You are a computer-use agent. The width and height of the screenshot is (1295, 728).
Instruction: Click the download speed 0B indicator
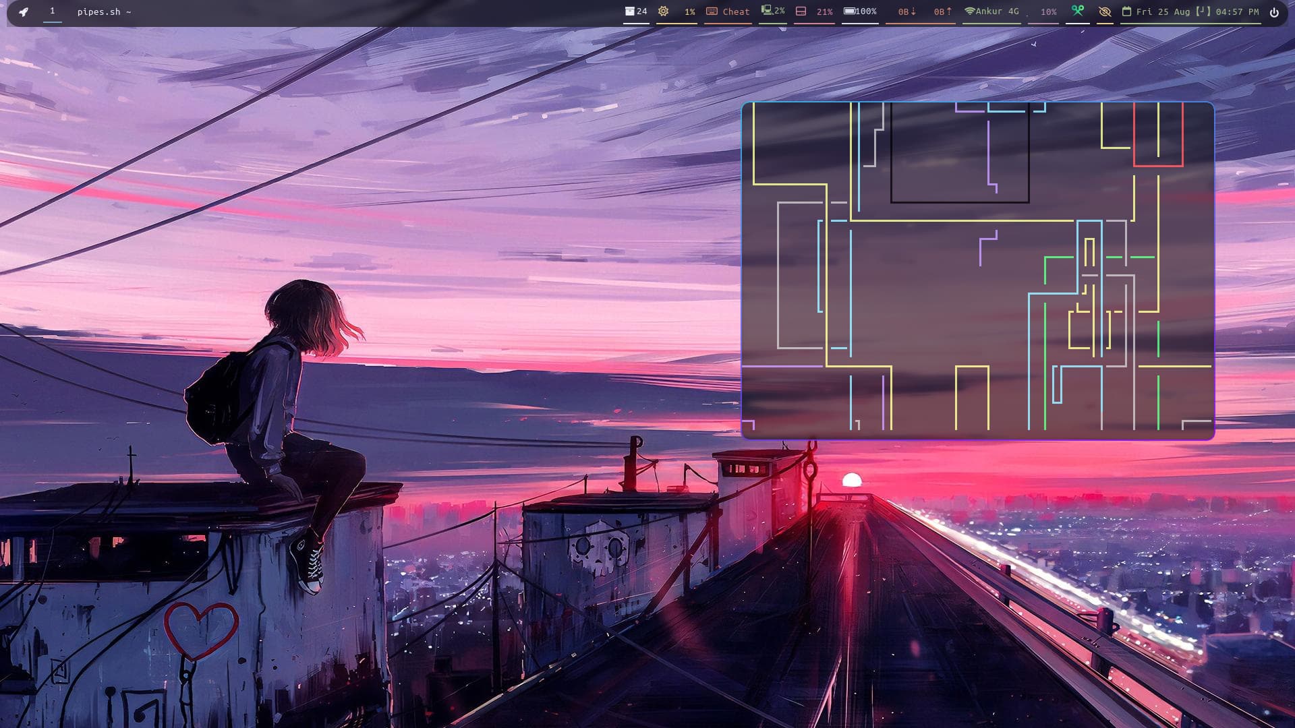pyautogui.click(x=906, y=11)
